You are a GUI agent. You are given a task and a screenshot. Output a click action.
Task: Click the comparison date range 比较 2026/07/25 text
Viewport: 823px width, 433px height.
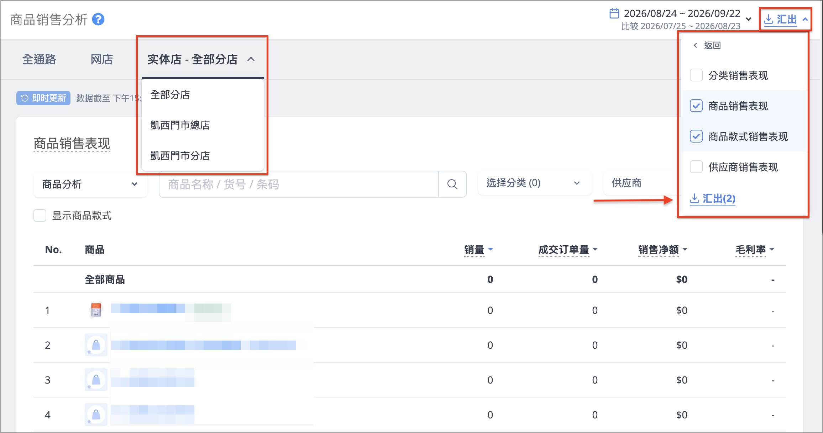point(681,26)
